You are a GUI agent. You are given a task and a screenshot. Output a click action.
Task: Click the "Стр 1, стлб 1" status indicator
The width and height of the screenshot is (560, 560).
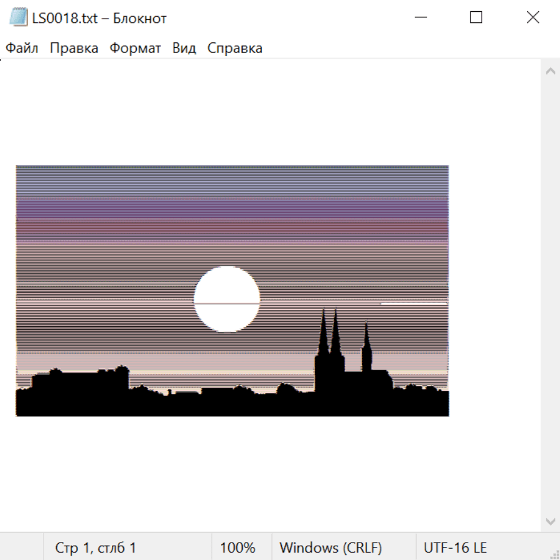96,548
